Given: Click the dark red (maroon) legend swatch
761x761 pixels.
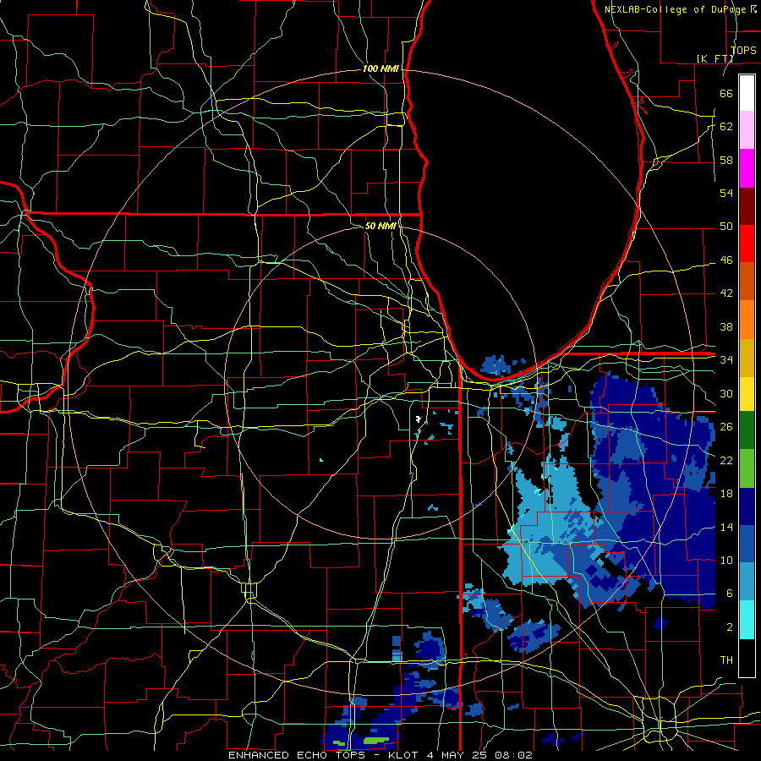Looking at the screenshot, I should click(747, 205).
